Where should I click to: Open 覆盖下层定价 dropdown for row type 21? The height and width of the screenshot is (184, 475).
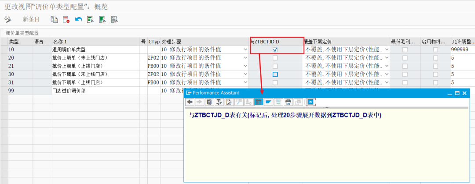[387, 66]
